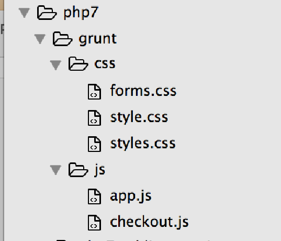
Task: Click the php7 folder icon
Action: pos(47,13)
